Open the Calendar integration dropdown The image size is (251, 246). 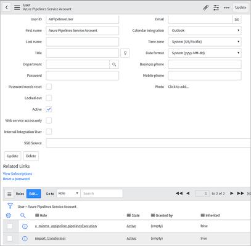205,31
